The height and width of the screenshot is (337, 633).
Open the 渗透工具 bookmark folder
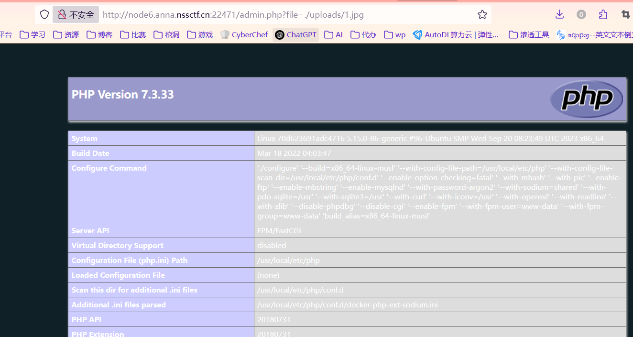pyautogui.click(x=529, y=34)
